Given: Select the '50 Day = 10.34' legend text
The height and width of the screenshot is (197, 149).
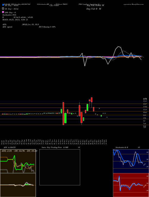Looking at the screenshot, I should (x=12, y=9).
